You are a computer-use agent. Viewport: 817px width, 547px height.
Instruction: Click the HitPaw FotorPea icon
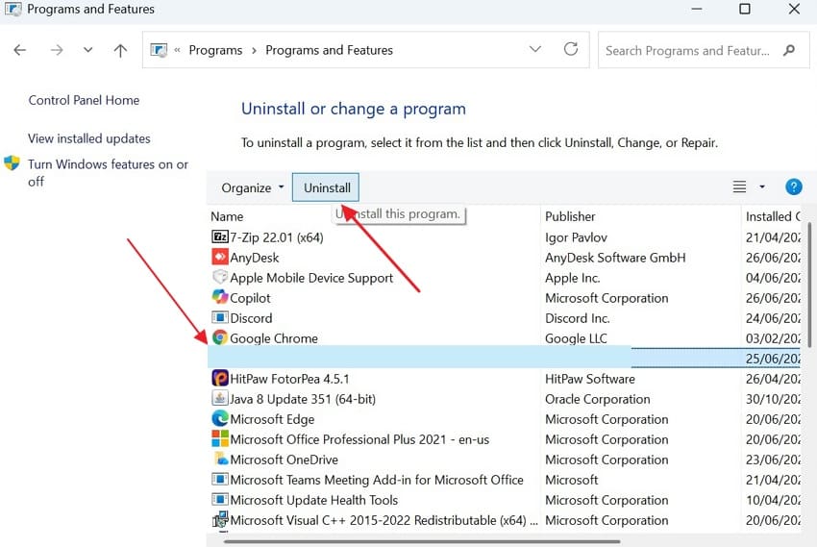click(220, 378)
